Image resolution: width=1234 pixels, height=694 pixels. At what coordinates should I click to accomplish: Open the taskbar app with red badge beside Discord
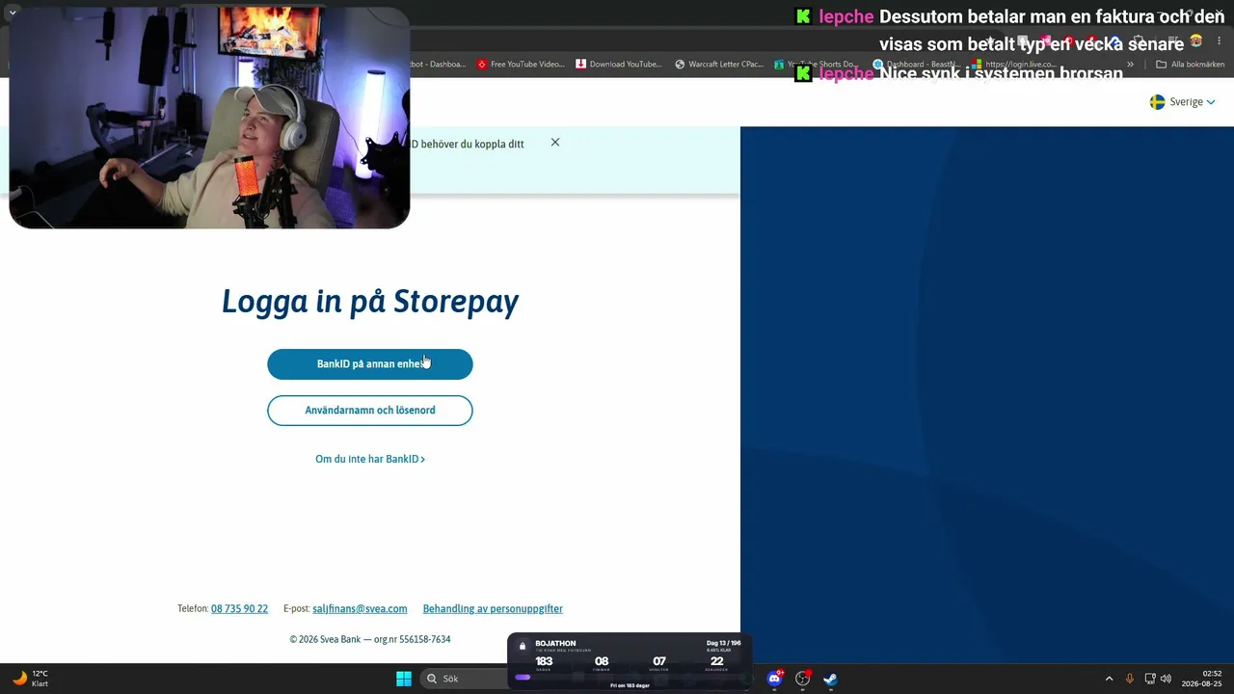tap(802, 679)
